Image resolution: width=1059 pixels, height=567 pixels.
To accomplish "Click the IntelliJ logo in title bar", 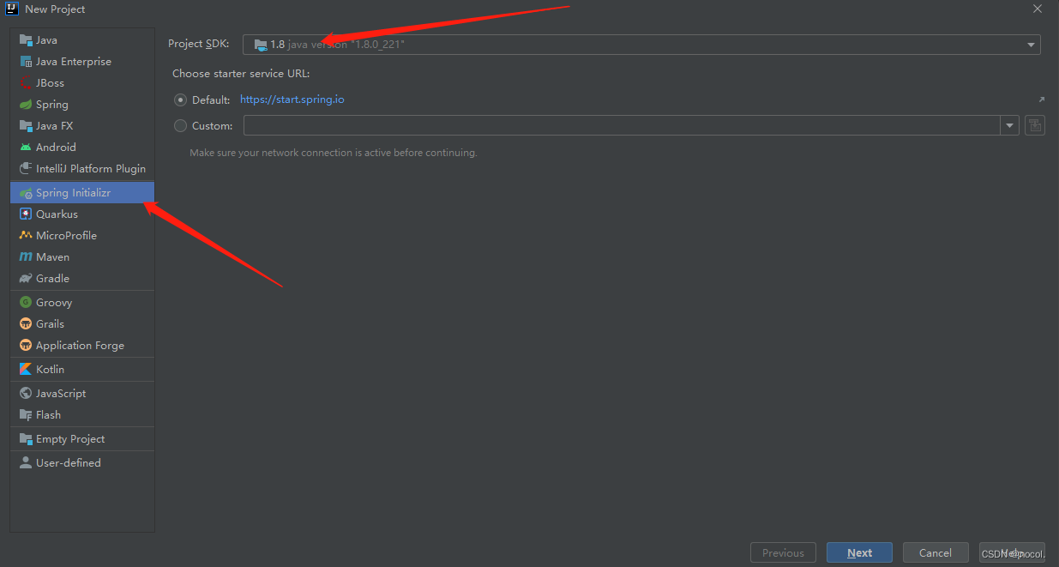I will [x=12, y=9].
